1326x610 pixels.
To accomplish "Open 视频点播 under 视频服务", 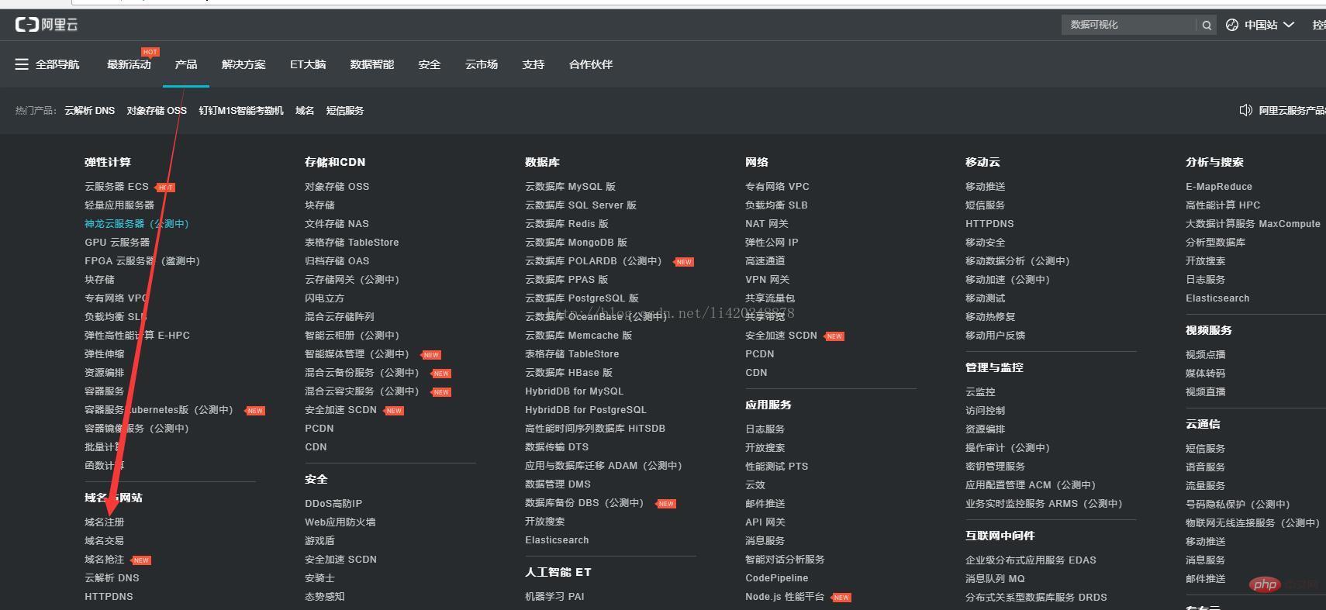I will (1206, 355).
